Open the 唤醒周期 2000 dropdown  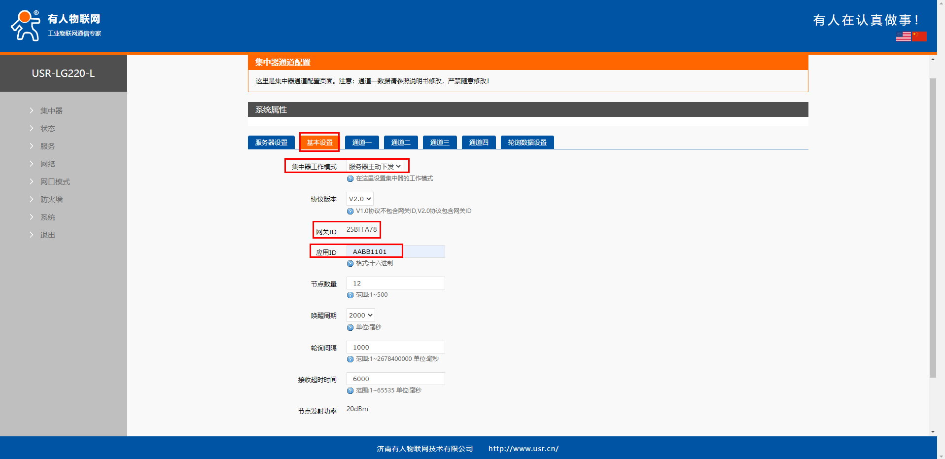[x=360, y=316]
